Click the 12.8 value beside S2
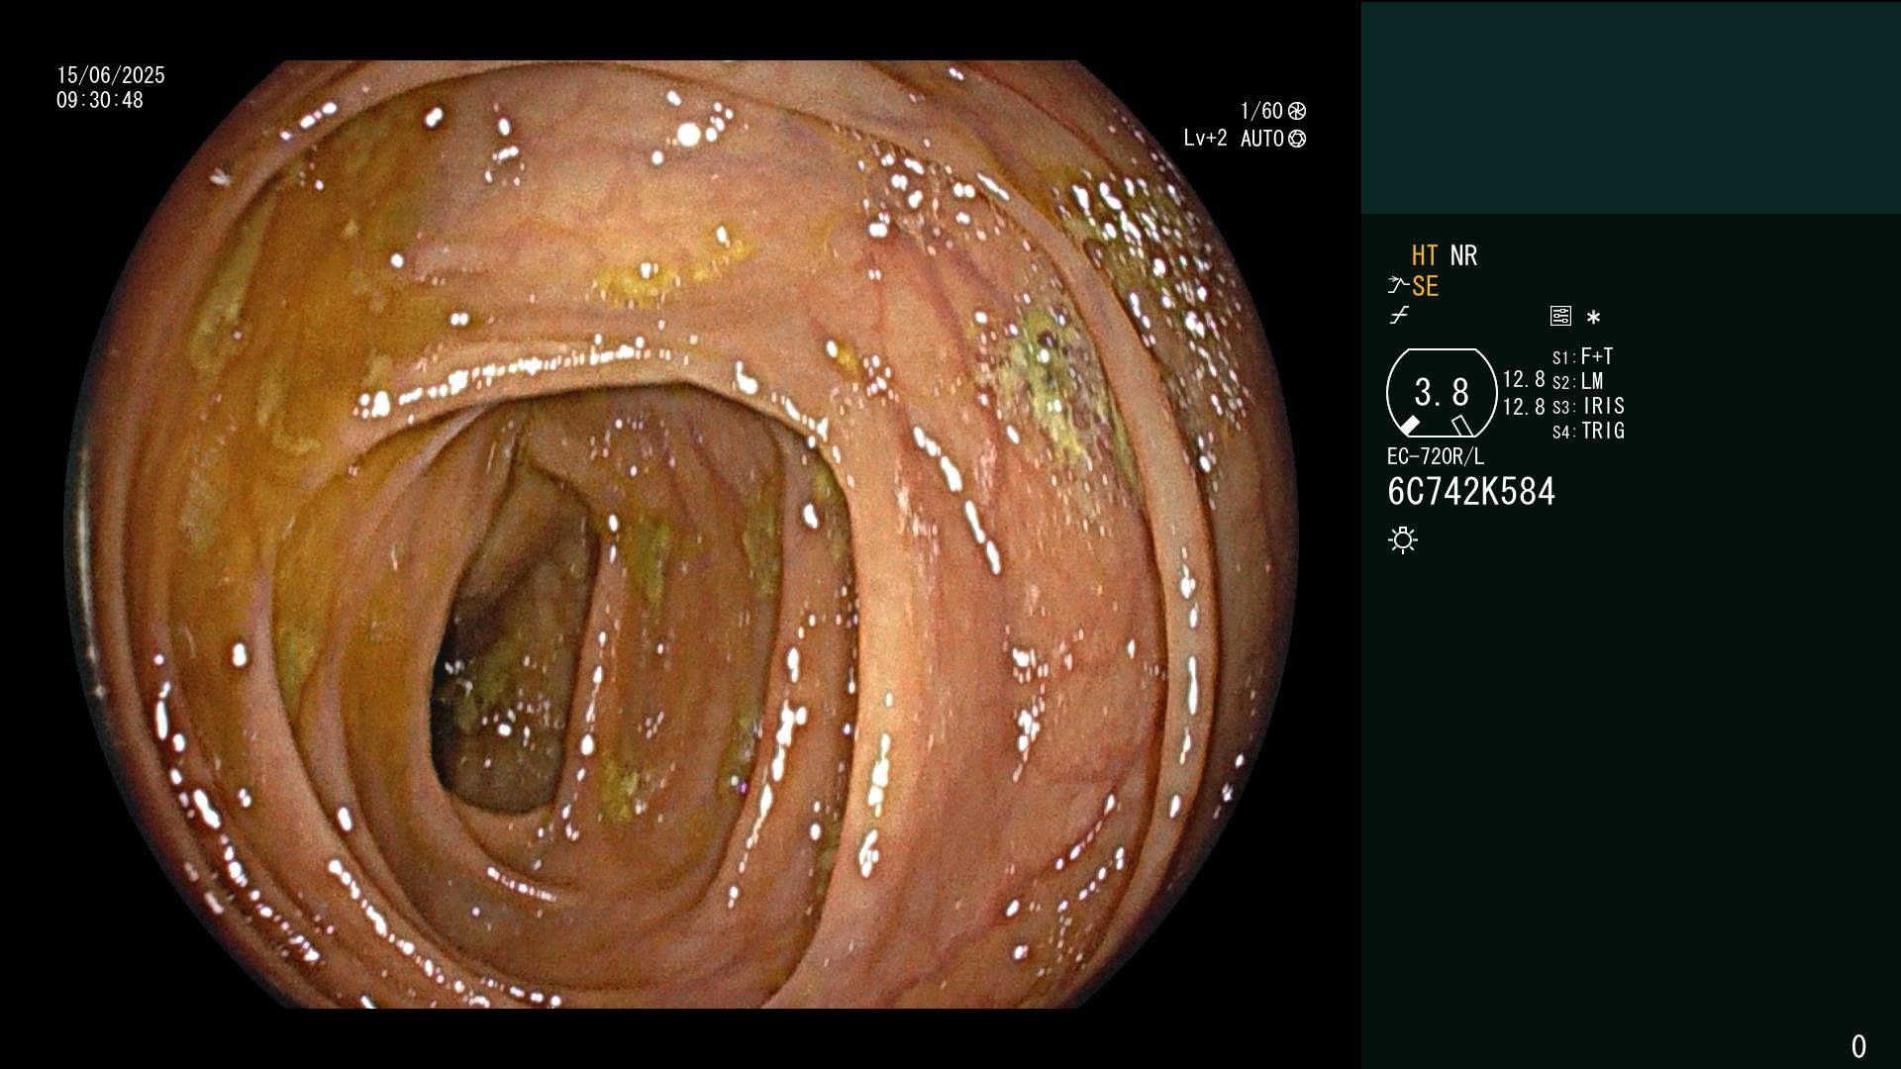Screen dimensions: 1901x1069 coord(1524,380)
